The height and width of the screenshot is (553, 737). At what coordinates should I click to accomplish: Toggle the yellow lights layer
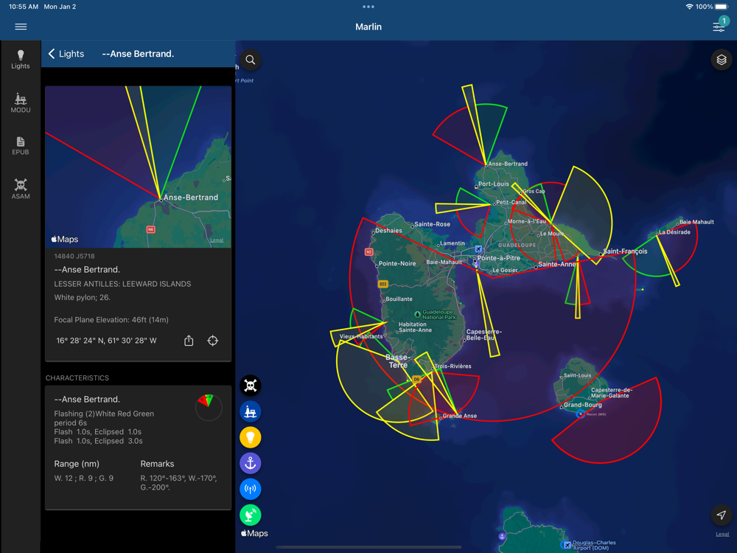point(251,437)
